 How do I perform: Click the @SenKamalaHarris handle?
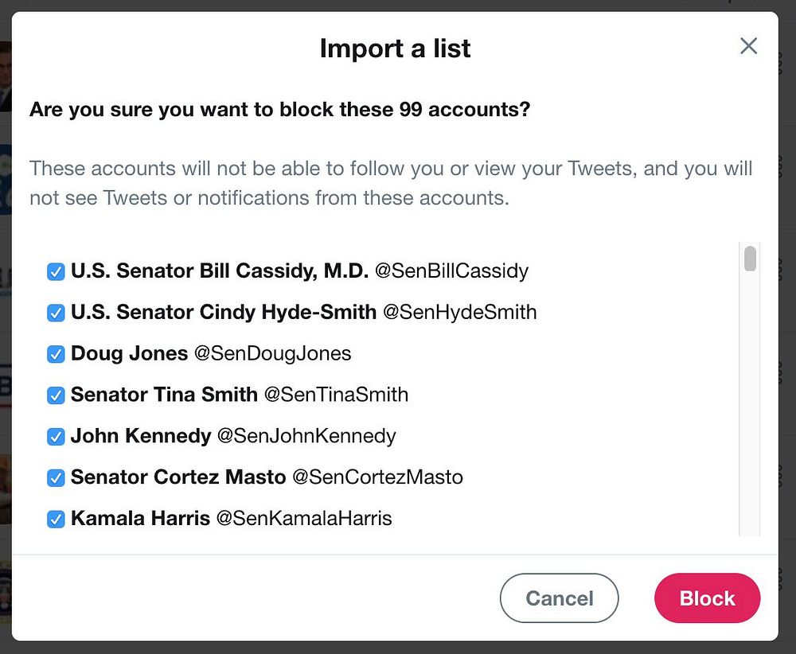click(304, 519)
